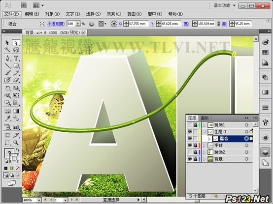Select the Zoom tool

16,143
